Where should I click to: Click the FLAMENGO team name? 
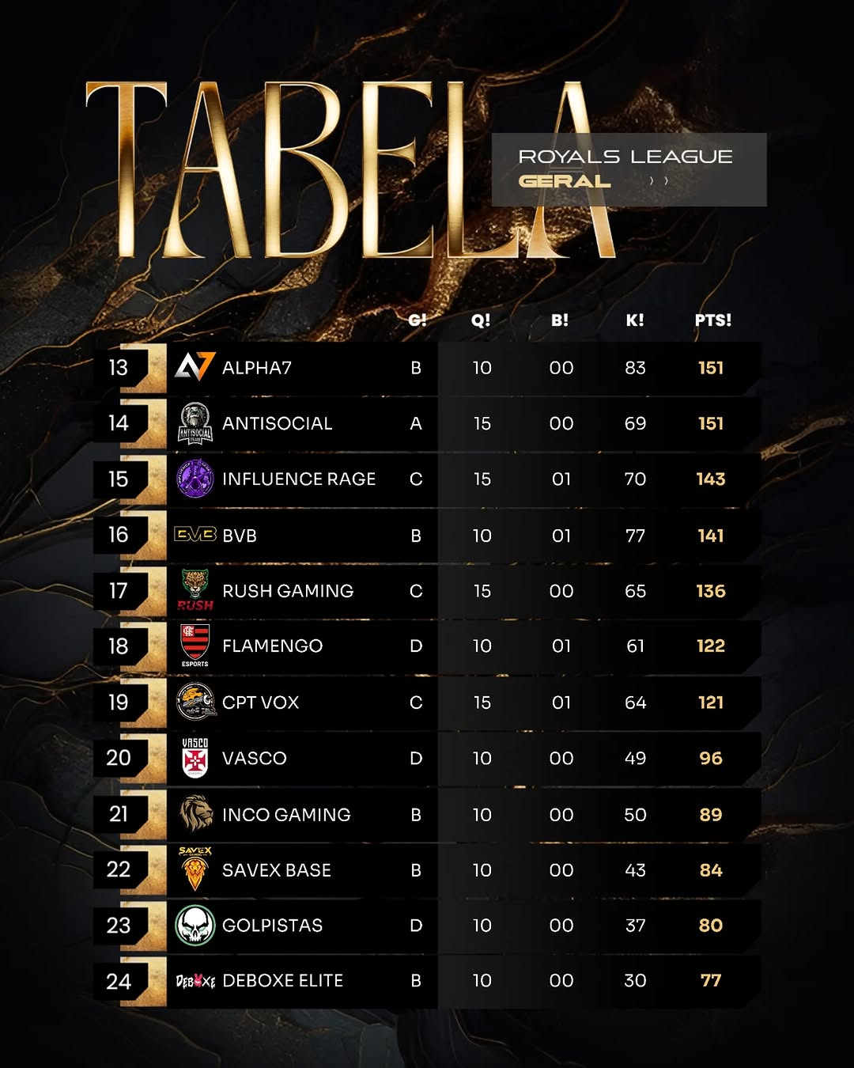(x=272, y=646)
